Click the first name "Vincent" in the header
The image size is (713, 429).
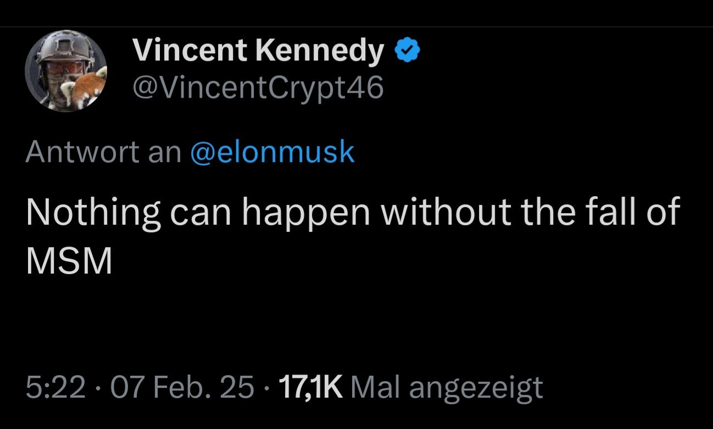pyautogui.click(x=190, y=51)
